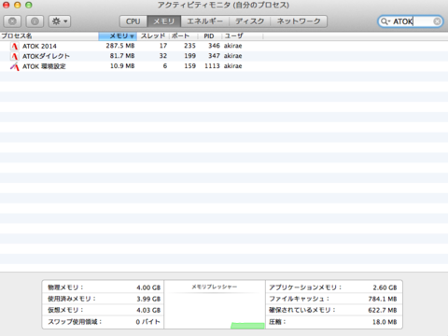Clear the ATOK search text

(437, 21)
